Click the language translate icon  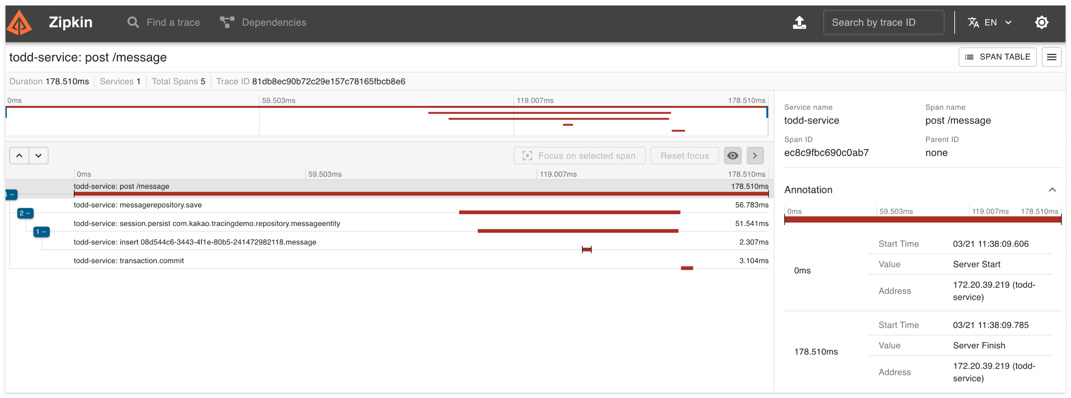(973, 22)
